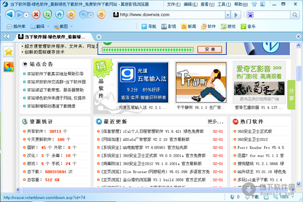Add a new tab with plus button

click(99, 37)
